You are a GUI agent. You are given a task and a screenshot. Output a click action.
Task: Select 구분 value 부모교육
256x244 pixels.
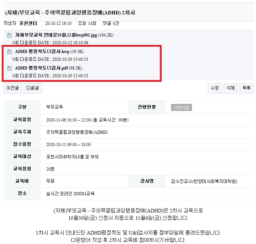click(x=55, y=107)
